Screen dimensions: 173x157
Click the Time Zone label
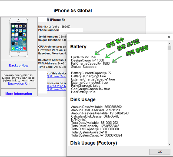tap(46, 67)
